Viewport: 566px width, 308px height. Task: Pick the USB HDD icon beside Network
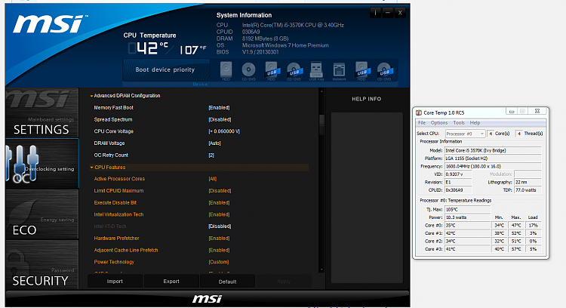point(361,70)
